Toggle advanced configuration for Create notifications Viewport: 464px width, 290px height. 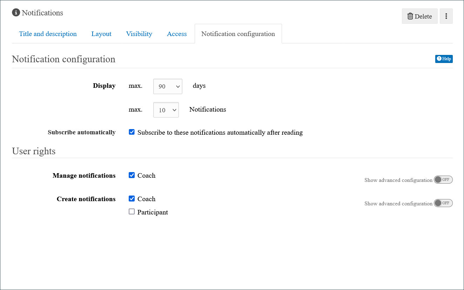(443, 203)
